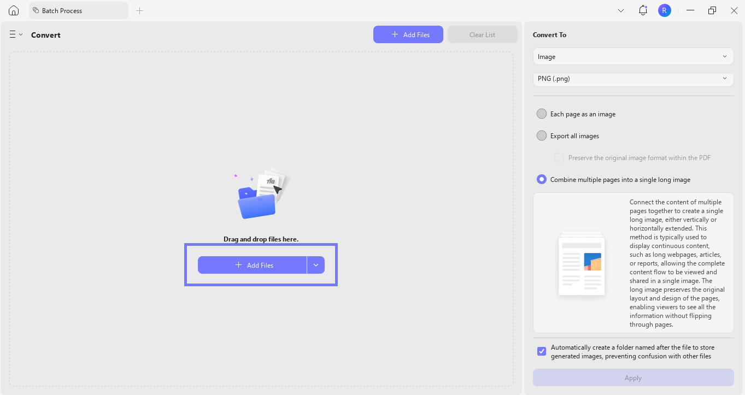Check Preserve the original image format

pyautogui.click(x=559, y=157)
